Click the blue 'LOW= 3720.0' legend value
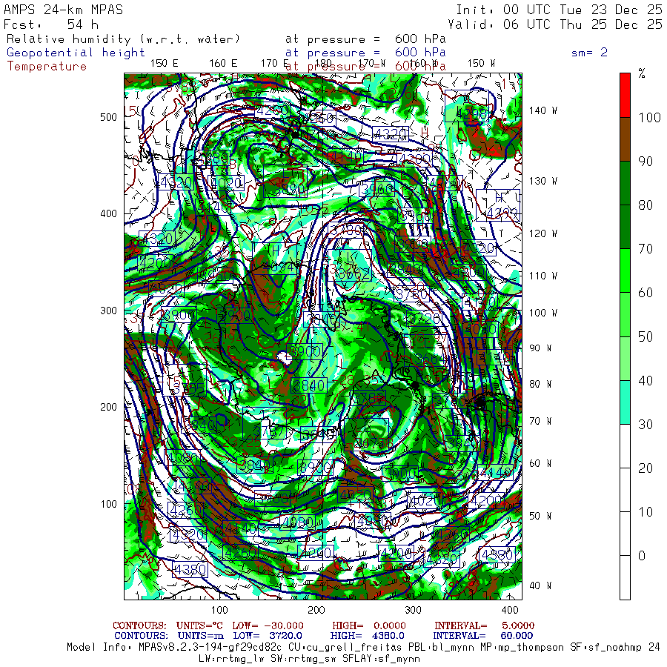This screenshot has width=667, height=667. (x=268, y=636)
